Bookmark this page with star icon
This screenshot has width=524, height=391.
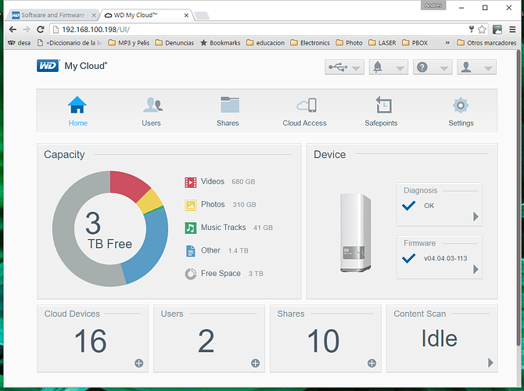click(x=482, y=30)
